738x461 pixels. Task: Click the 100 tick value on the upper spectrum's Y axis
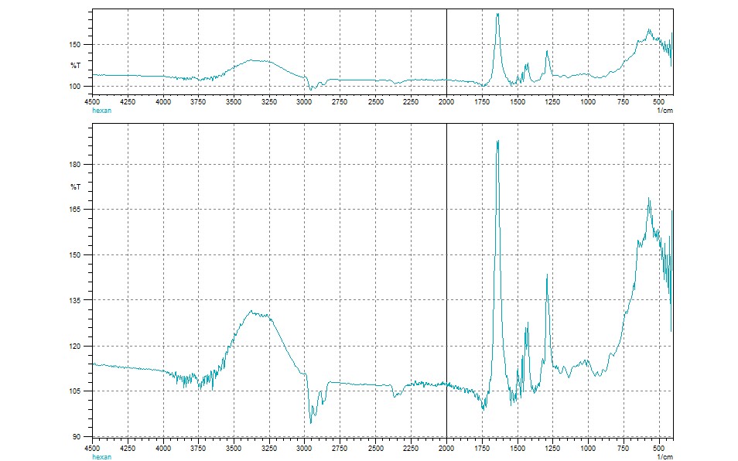tap(75, 86)
